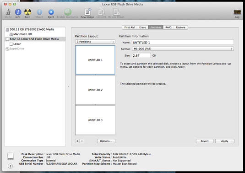Select SuperDrive in the sidebar
Screen dimensions: 245x173
pyautogui.click(x=35, y=49)
